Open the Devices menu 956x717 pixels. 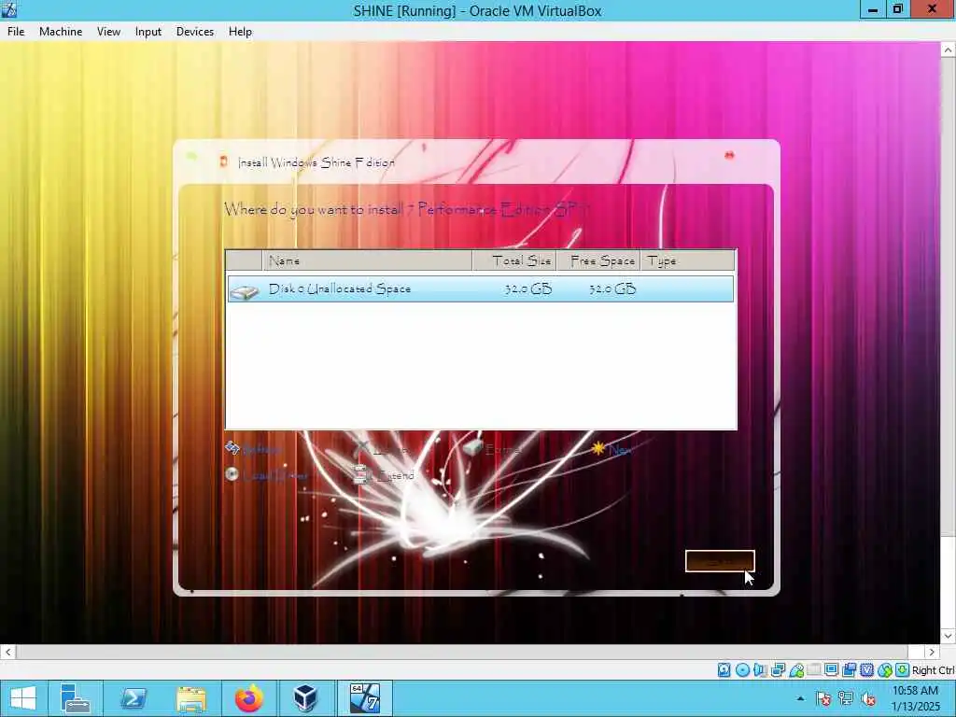(195, 32)
